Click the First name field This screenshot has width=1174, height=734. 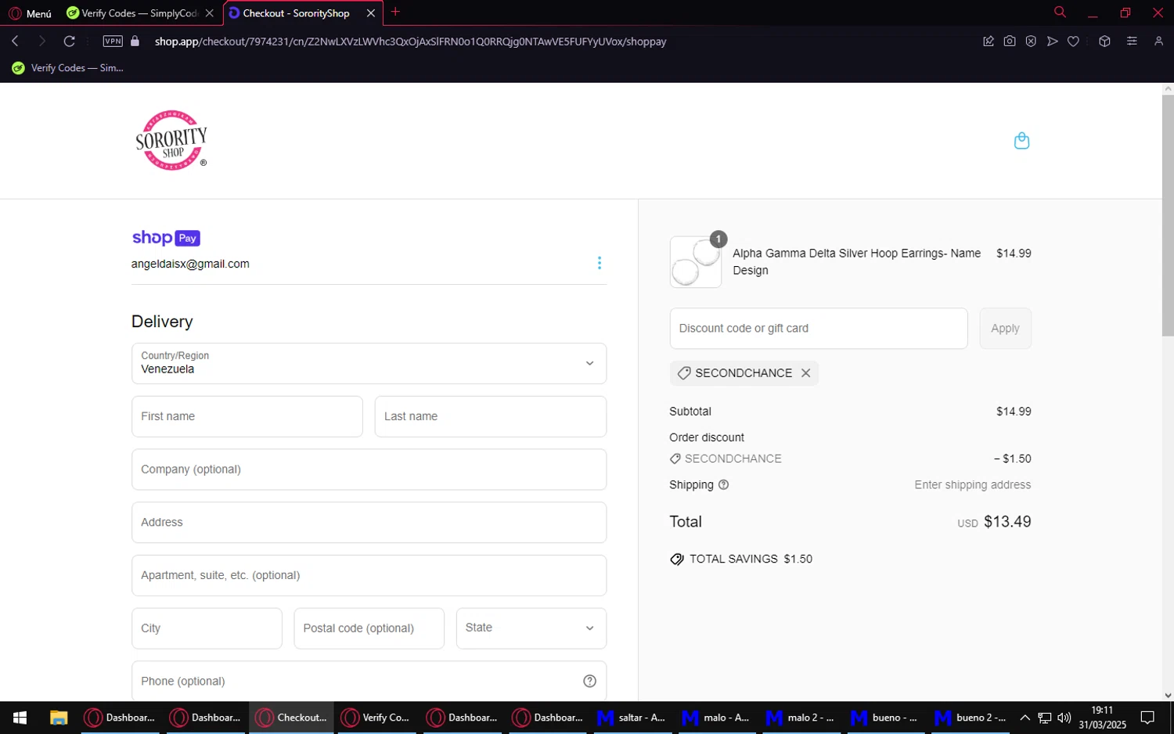[247, 416]
